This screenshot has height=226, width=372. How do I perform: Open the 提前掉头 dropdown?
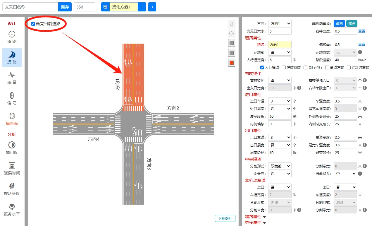345,174
